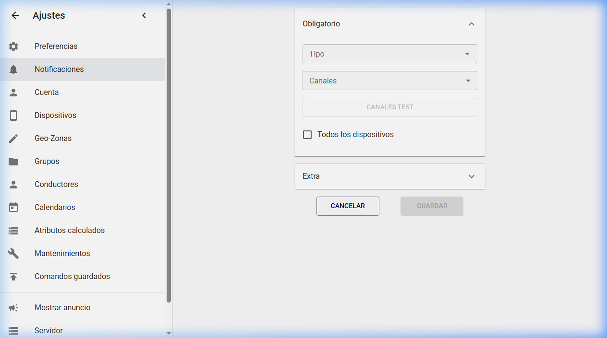
Task: Click the back arrow beside Ajustes
Action: 15,15
